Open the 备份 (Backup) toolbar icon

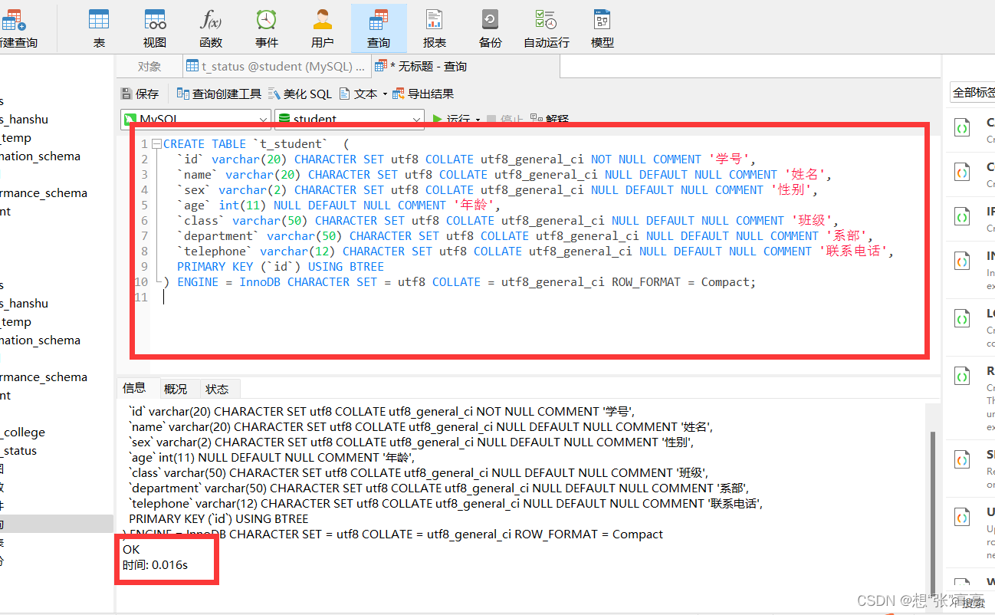491,28
